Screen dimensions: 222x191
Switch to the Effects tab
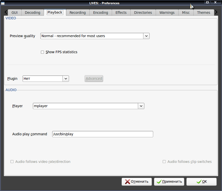121,13
